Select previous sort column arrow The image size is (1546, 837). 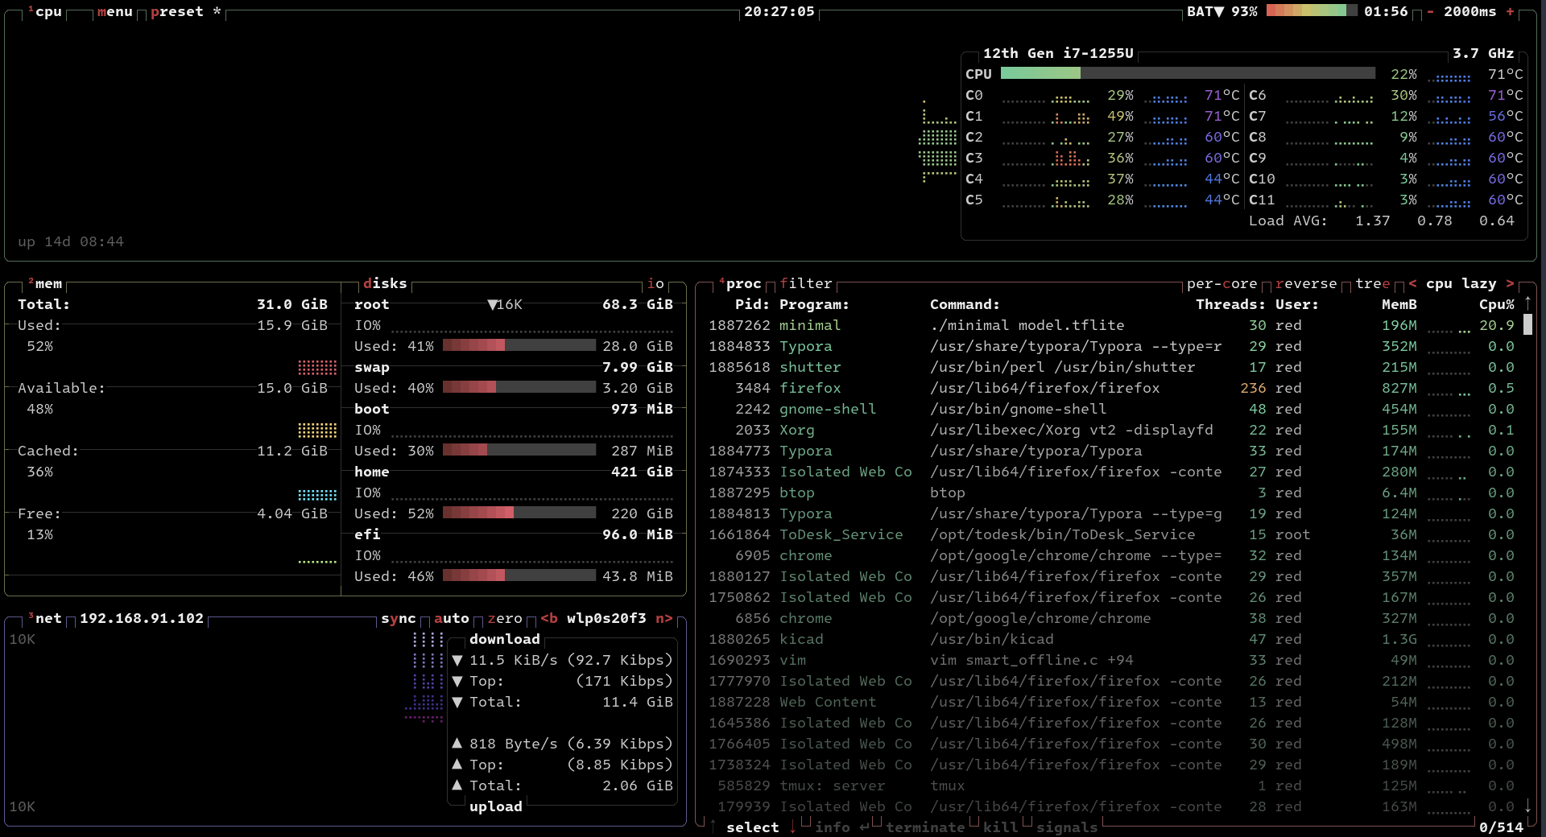[1412, 283]
